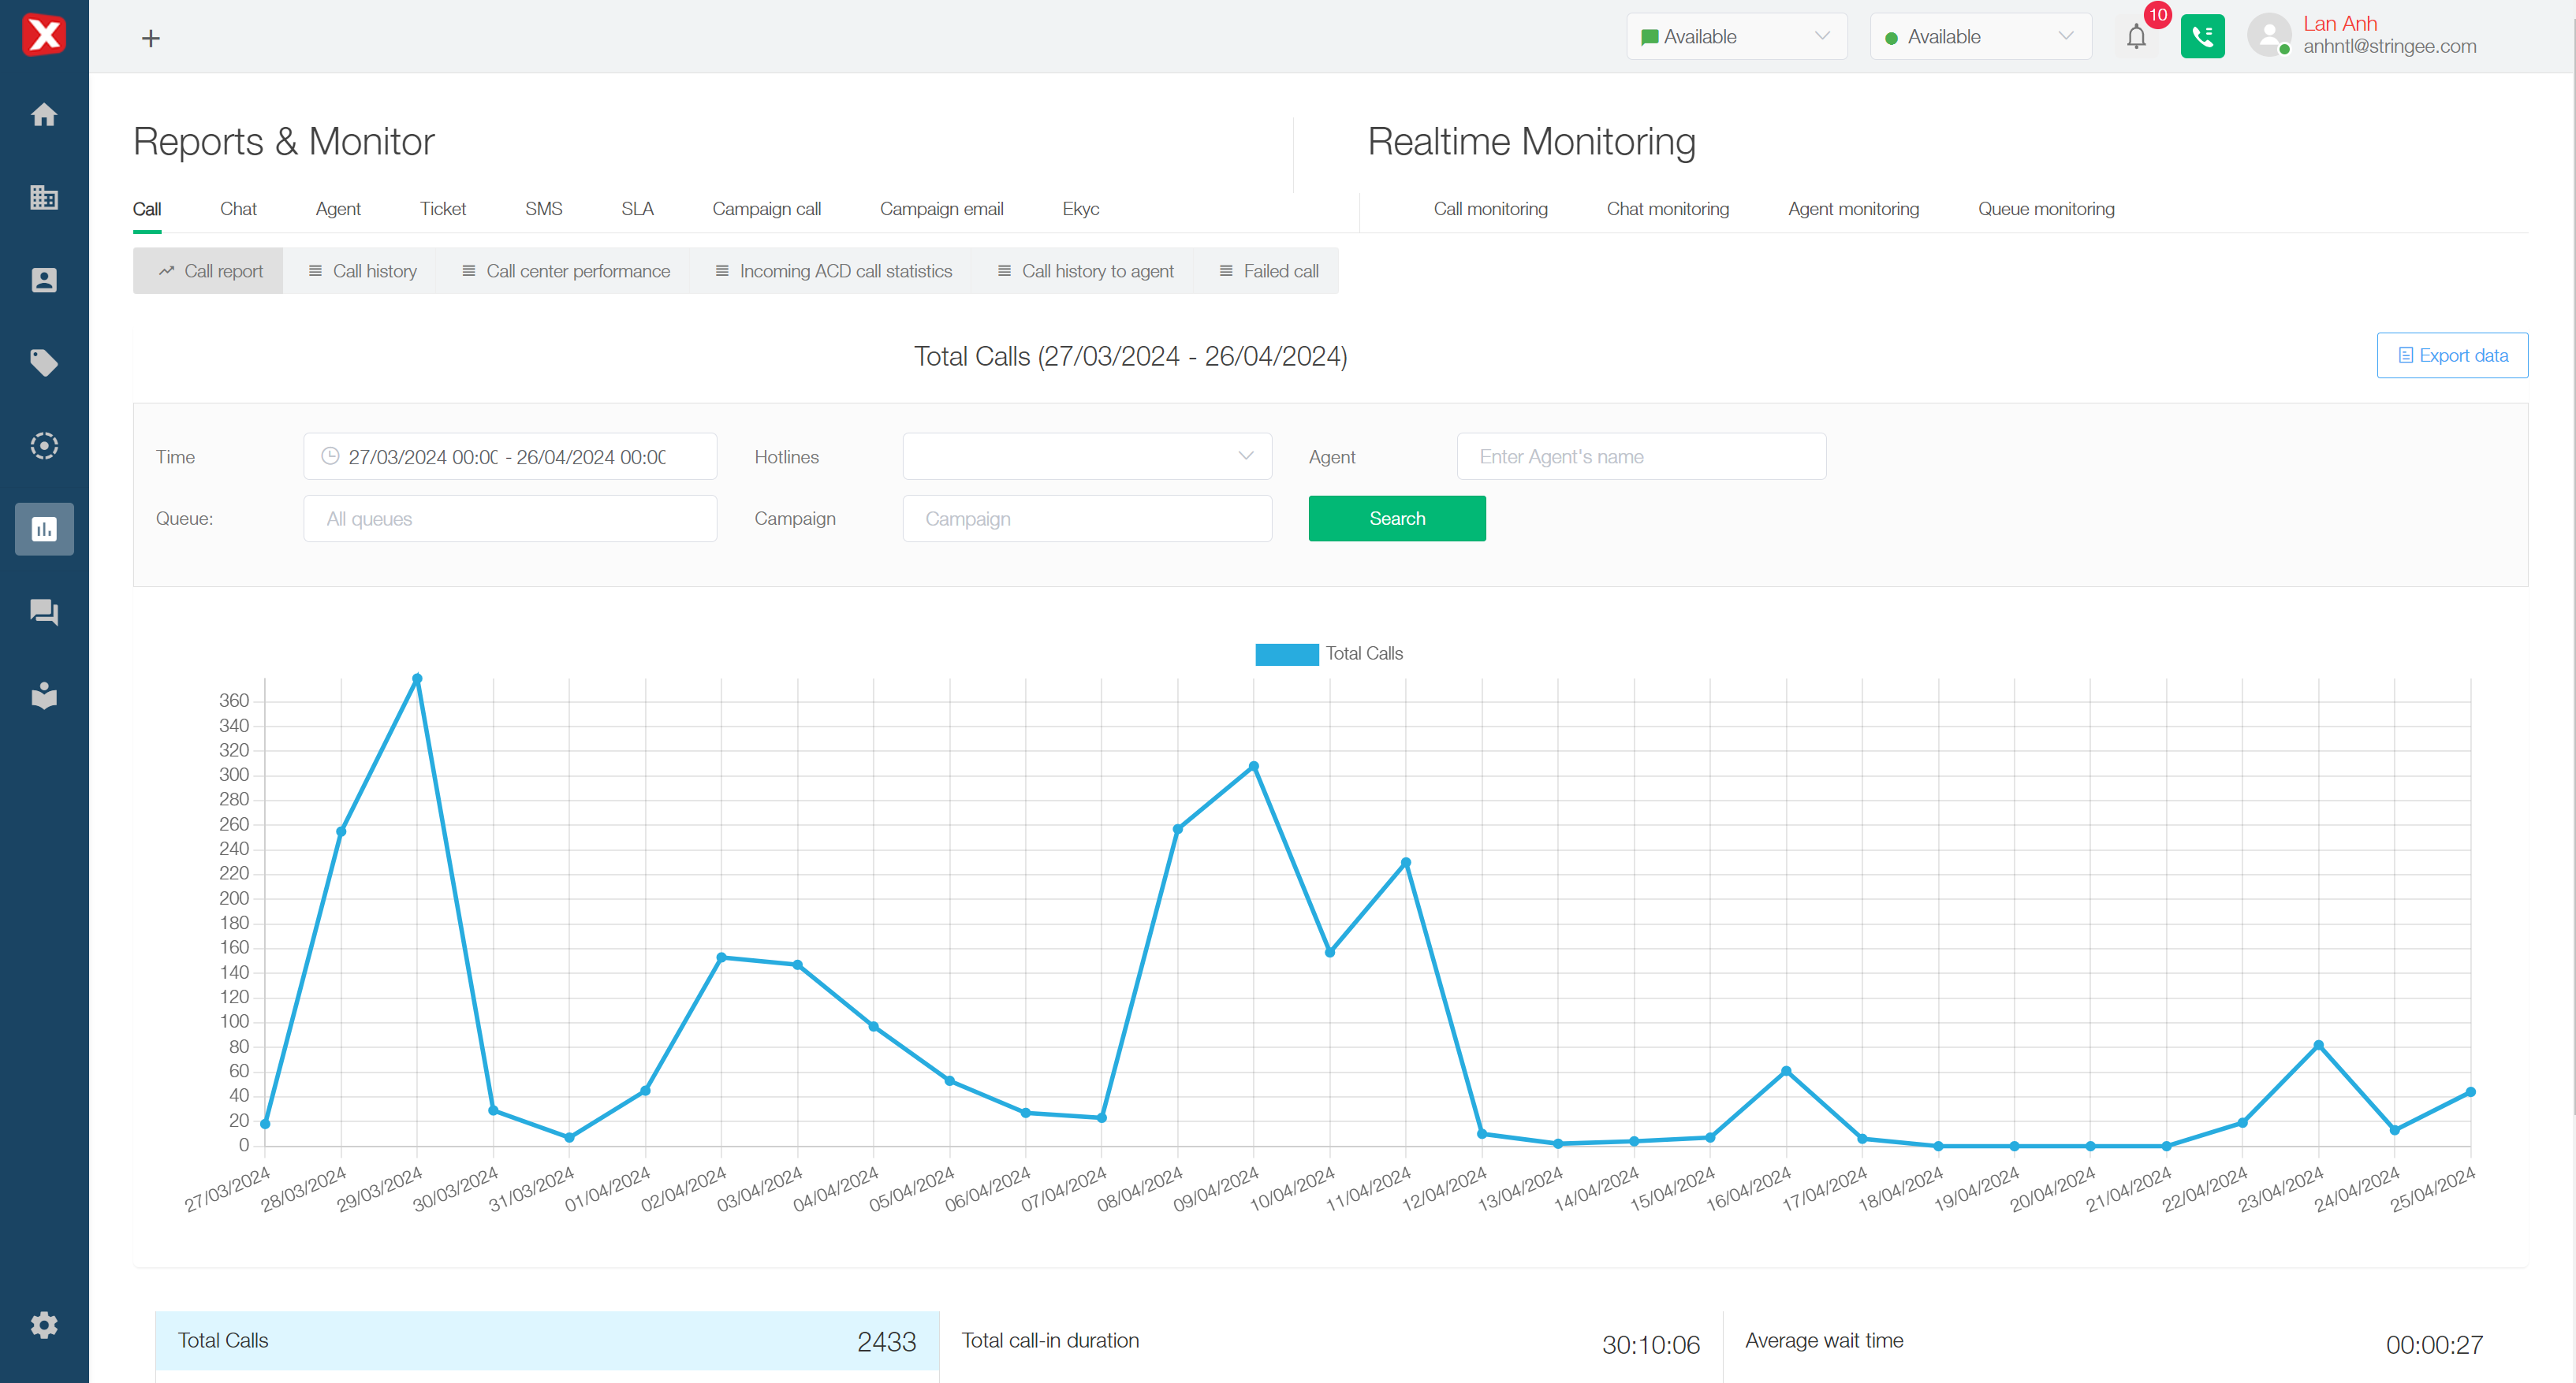Image resolution: width=2576 pixels, height=1383 pixels.
Task: Expand the chat status Available dropdown
Action: point(1736,37)
